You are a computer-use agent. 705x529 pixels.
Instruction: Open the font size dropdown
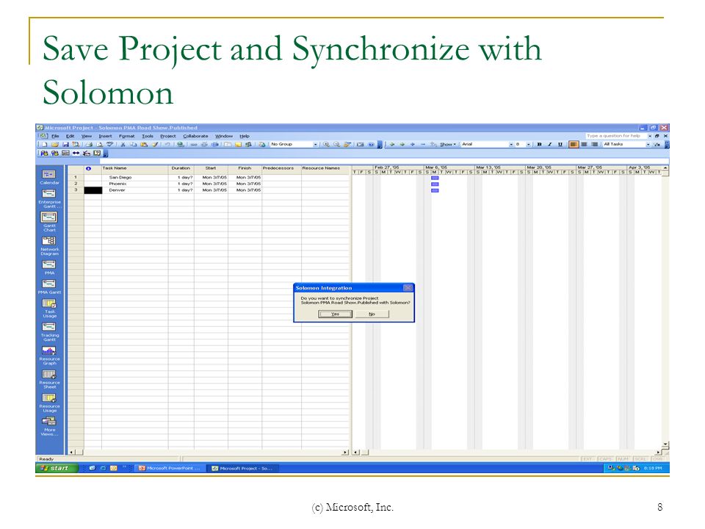[x=528, y=145]
